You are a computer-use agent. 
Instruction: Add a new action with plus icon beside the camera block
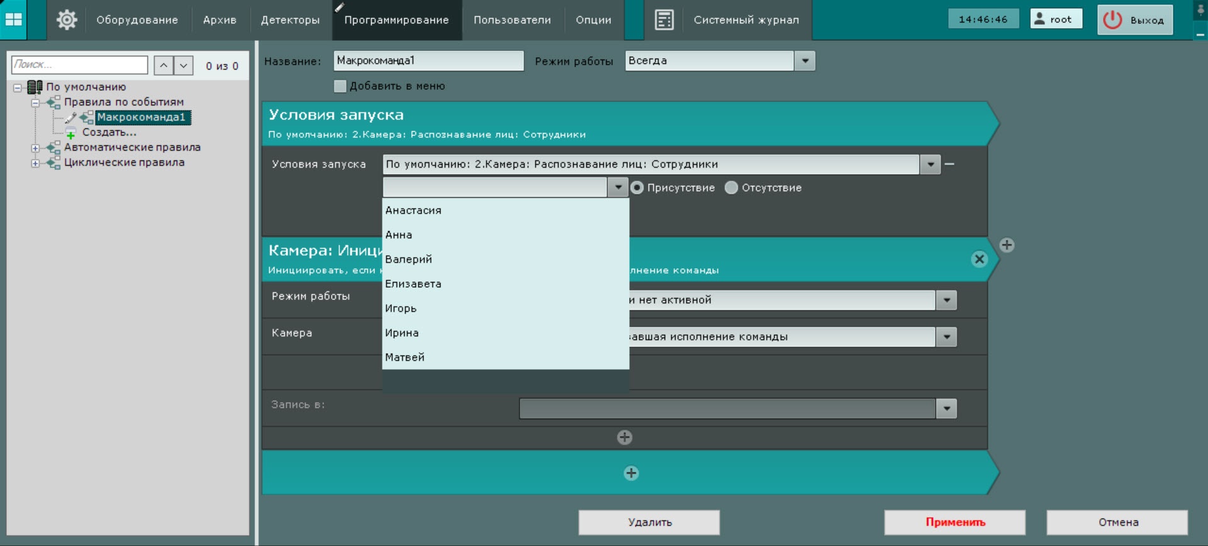tap(1007, 245)
